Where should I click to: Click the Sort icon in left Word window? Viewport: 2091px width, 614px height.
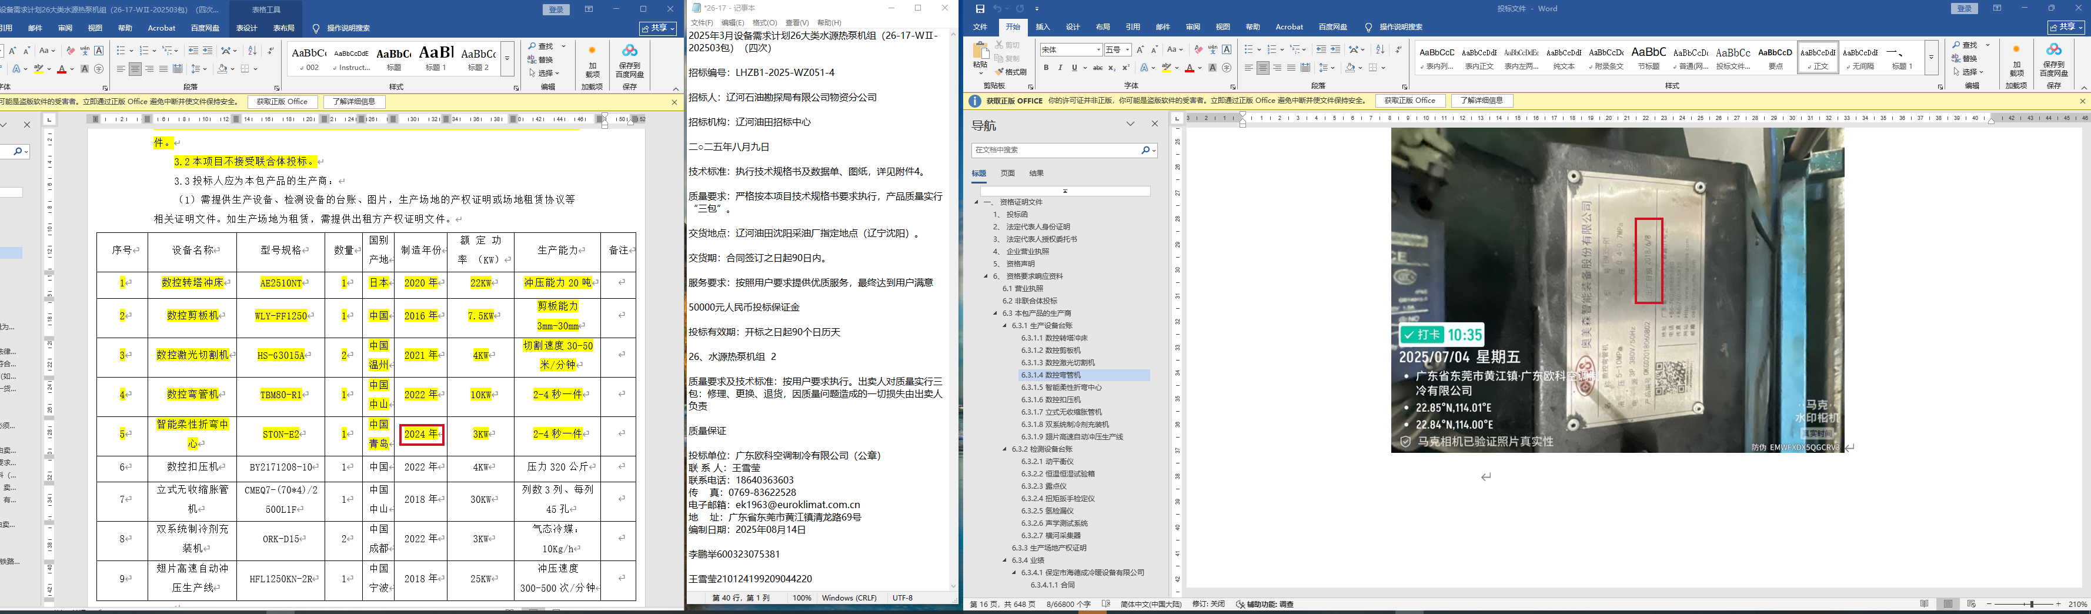(252, 51)
